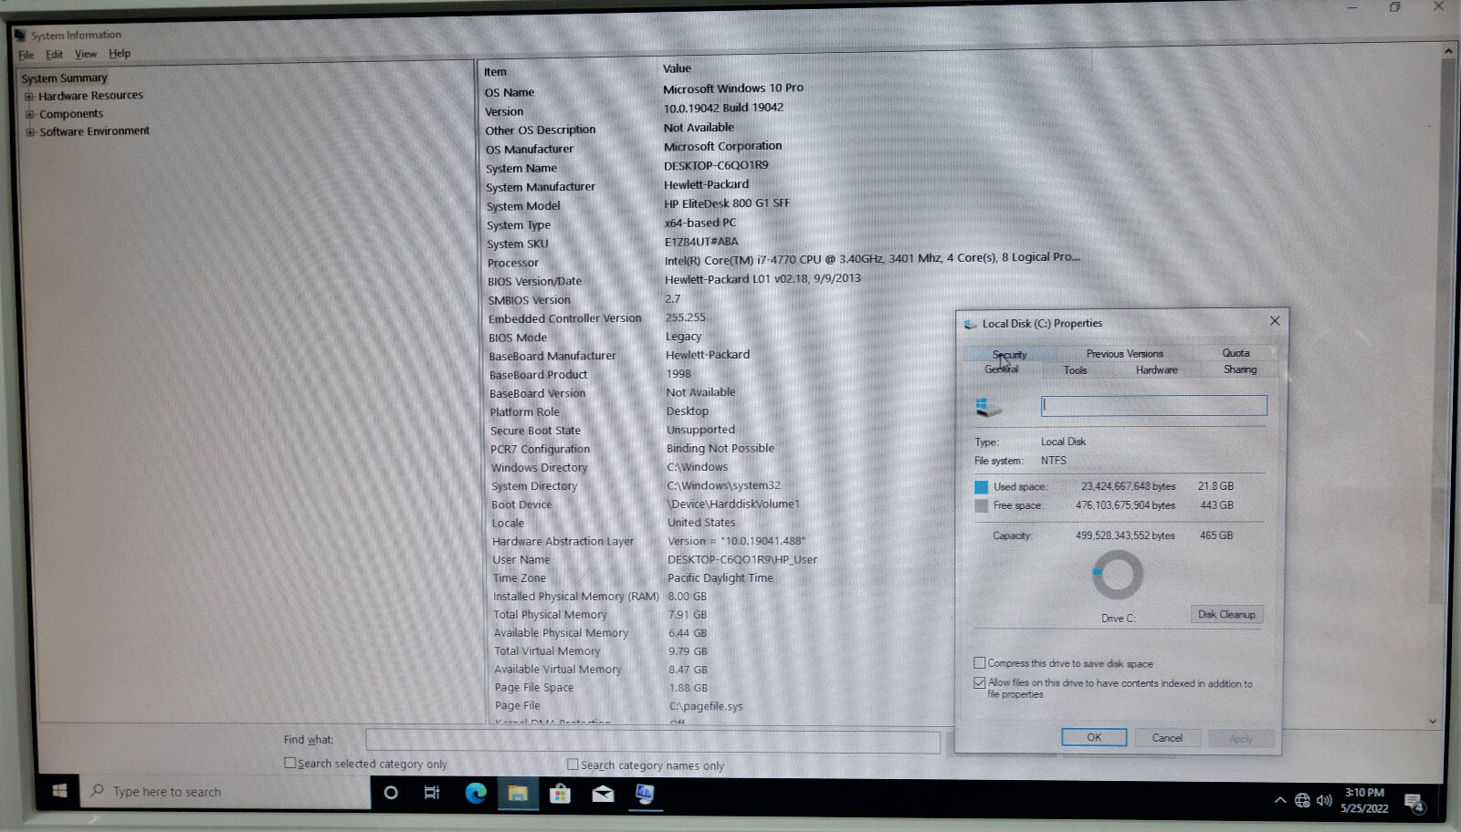This screenshot has height=832, width=1461.
Task: Click taskbar search box
Action: tap(226, 792)
